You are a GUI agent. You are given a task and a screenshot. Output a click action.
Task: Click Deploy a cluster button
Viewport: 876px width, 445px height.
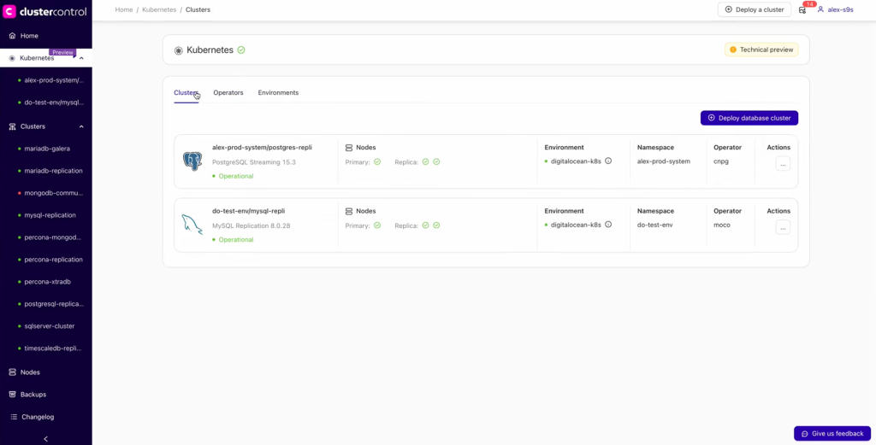pyautogui.click(x=755, y=9)
